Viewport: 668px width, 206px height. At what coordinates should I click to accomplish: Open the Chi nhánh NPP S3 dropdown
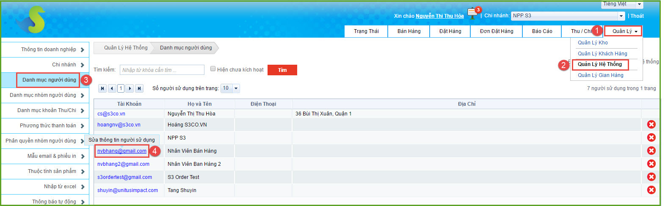(x=621, y=16)
